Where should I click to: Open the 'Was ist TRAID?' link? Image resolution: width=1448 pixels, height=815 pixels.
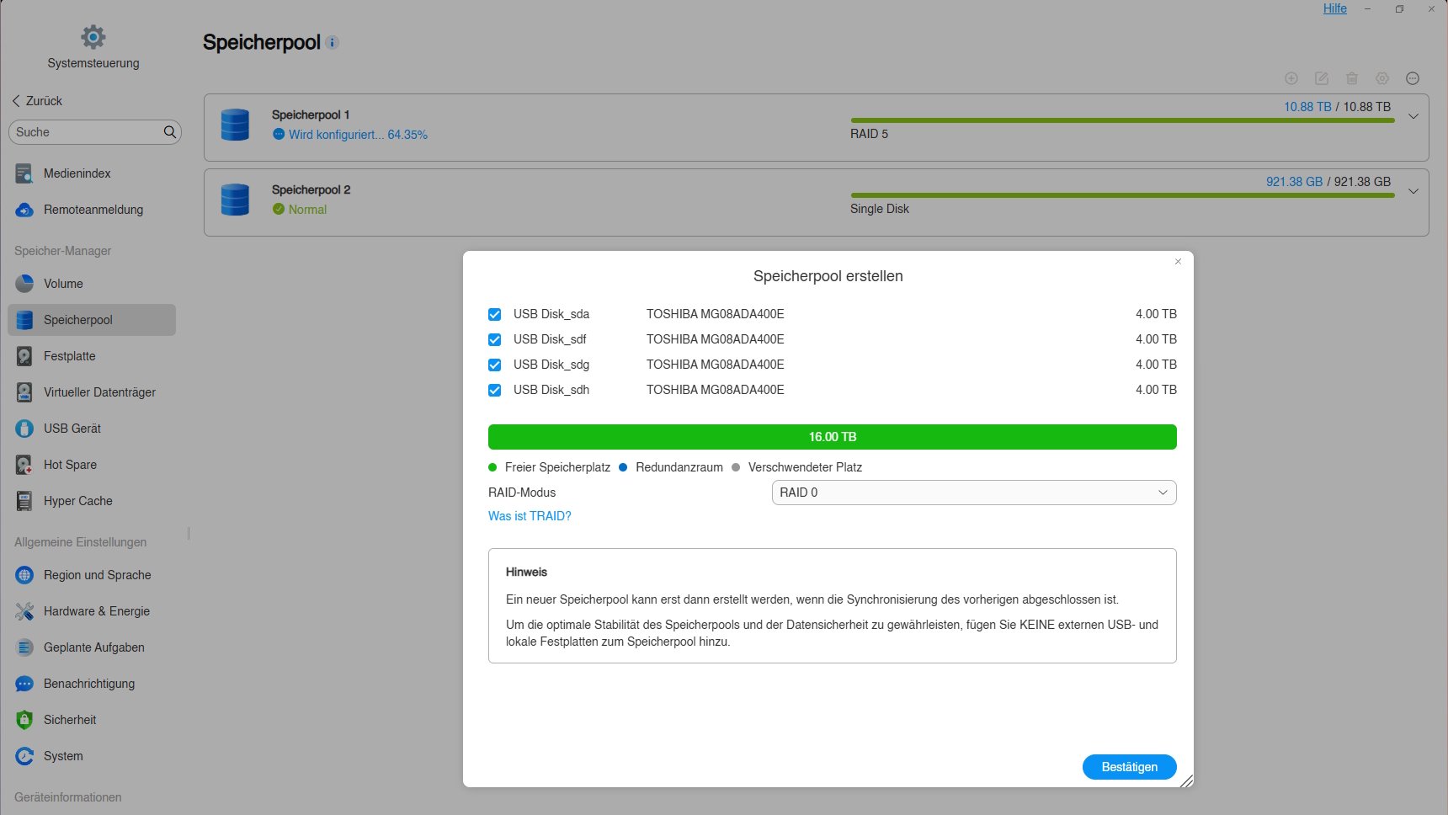click(530, 516)
